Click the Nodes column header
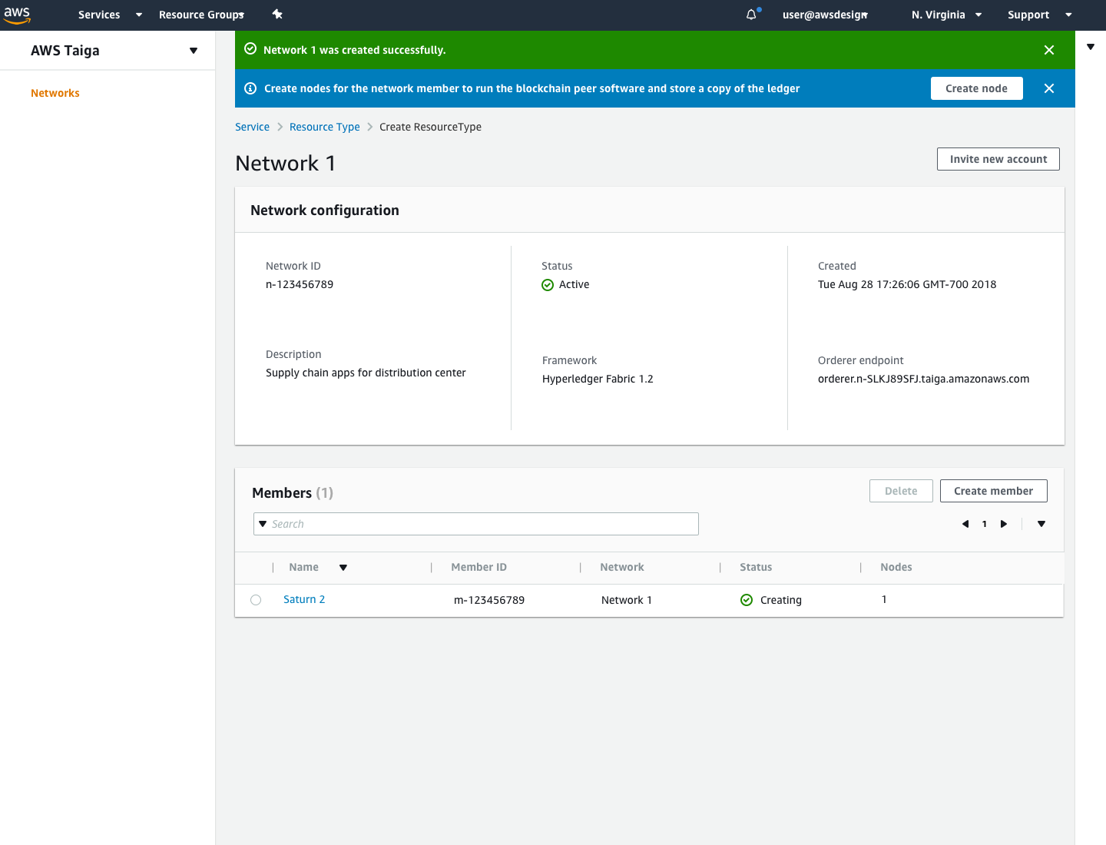Viewport: 1106px width, 845px height. point(896,567)
